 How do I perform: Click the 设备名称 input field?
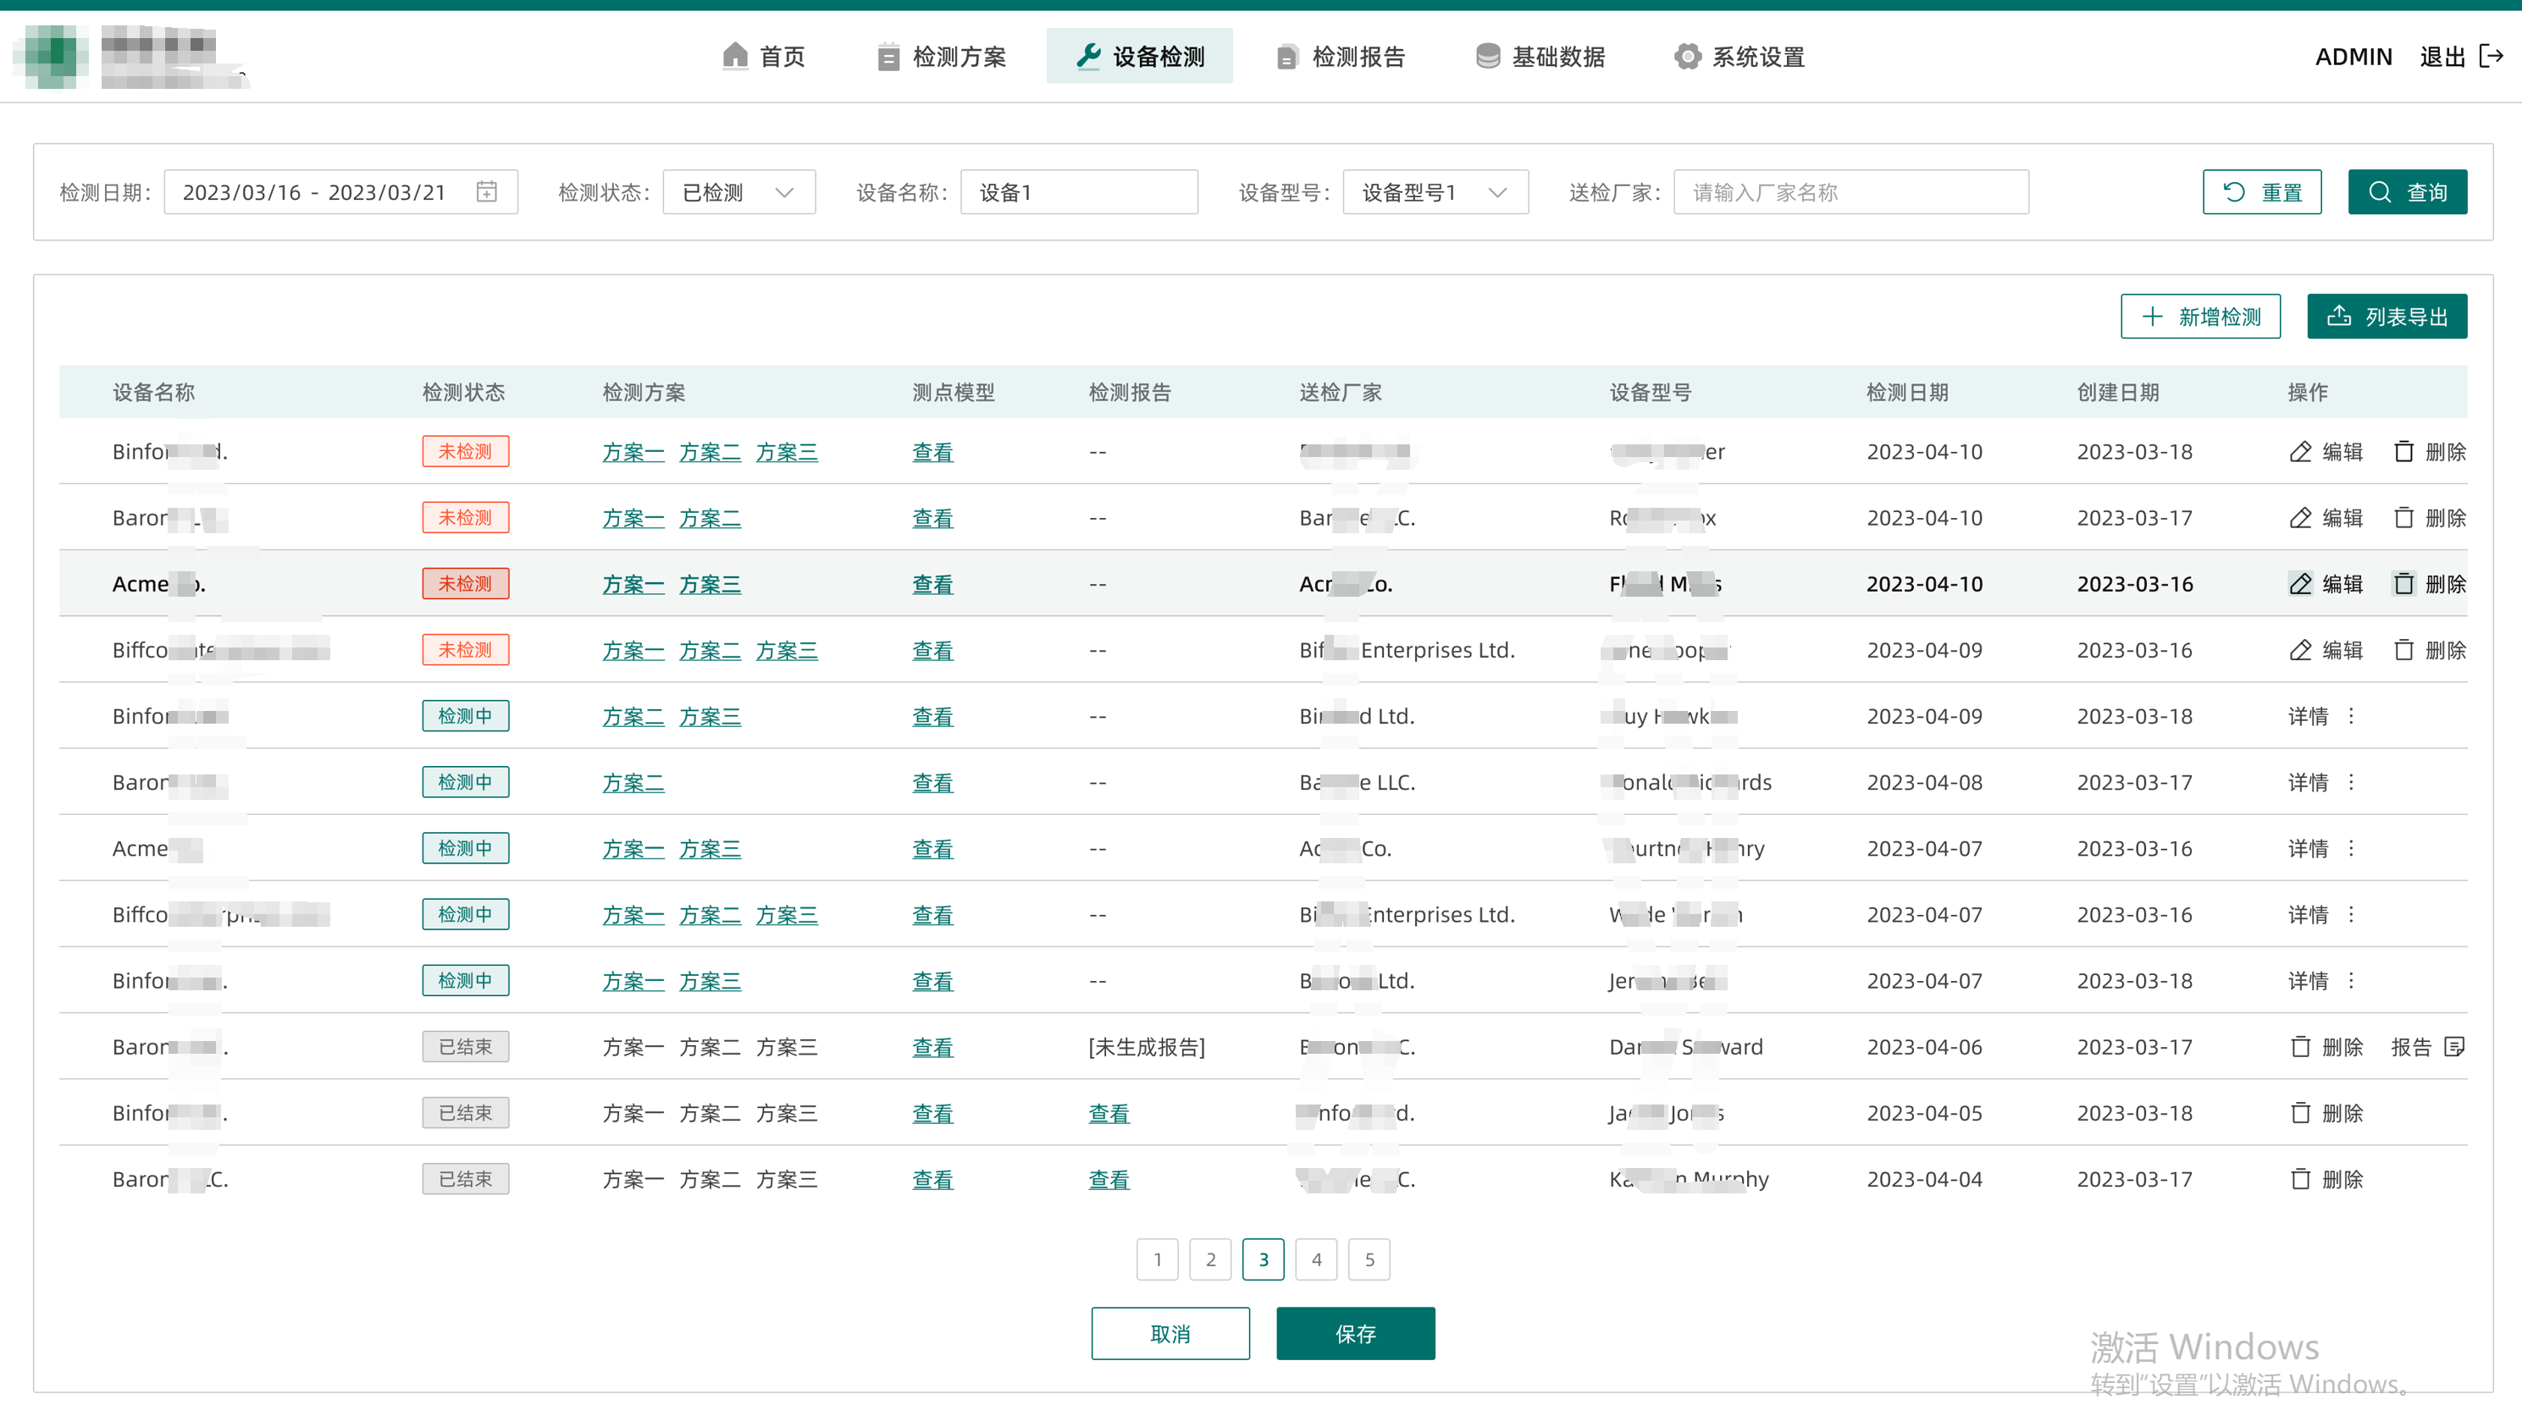pos(1079,192)
